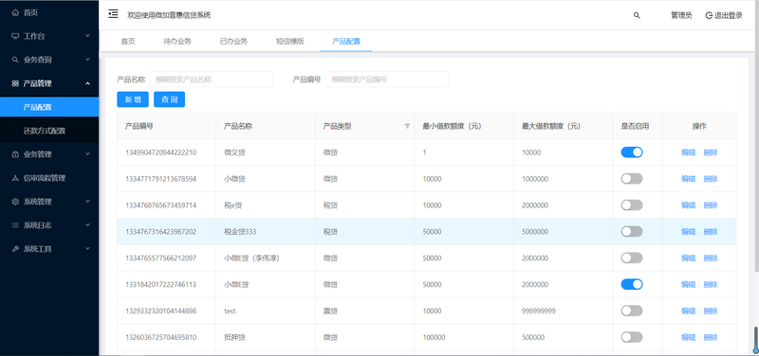Viewport: 759px width, 356px height.
Task: Open search with top magnifier icon
Action: click(637, 15)
